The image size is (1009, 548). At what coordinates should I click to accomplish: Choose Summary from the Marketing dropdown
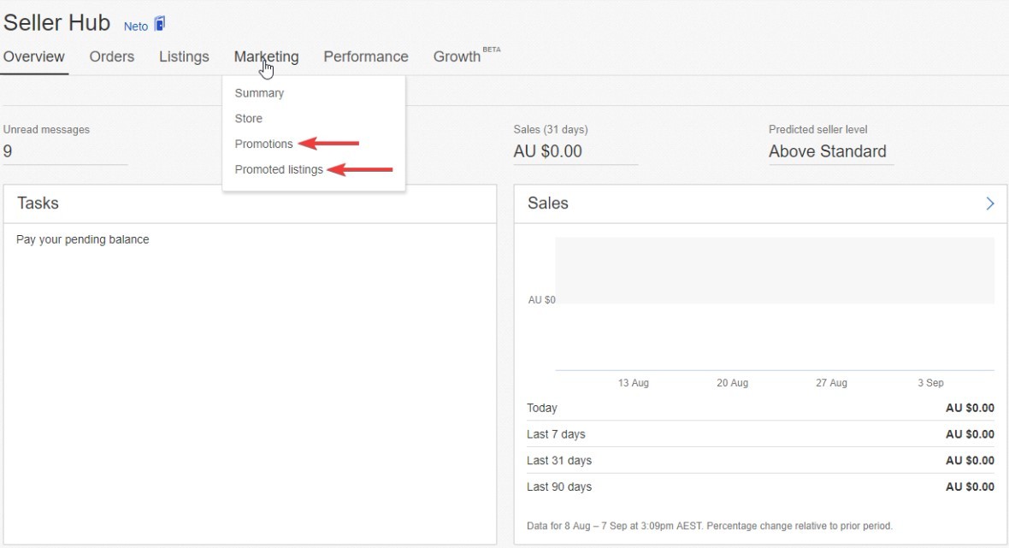click(x=259, y=93)
